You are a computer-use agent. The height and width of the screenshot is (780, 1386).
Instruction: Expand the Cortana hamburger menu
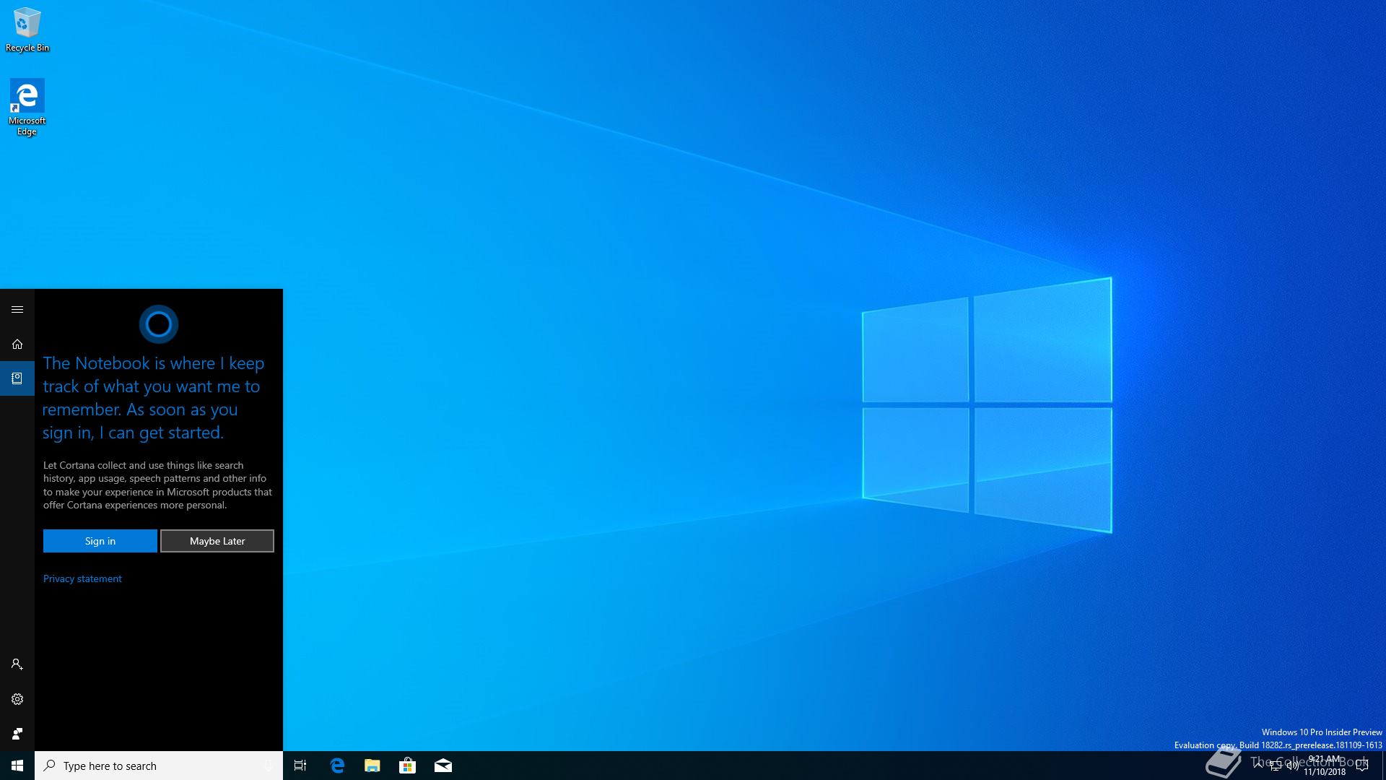17,310
